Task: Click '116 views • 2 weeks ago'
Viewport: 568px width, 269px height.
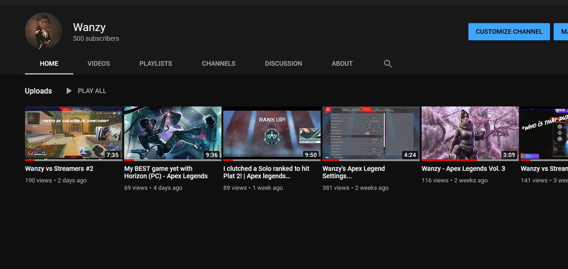Action: point(454,181)
